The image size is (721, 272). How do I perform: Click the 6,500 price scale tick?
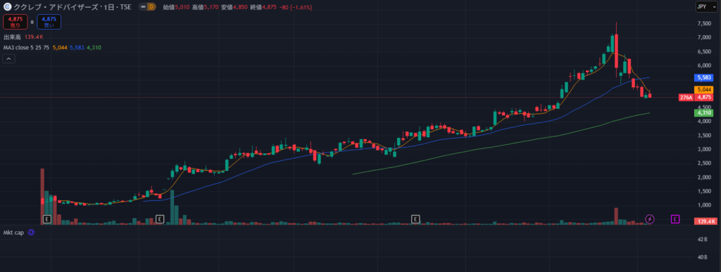pos(704,52)
